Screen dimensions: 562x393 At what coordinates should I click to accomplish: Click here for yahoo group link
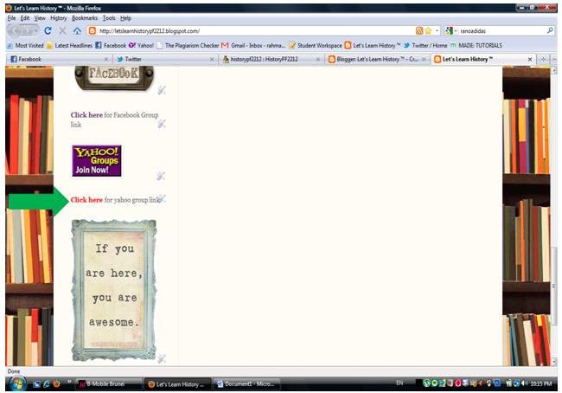86,200
